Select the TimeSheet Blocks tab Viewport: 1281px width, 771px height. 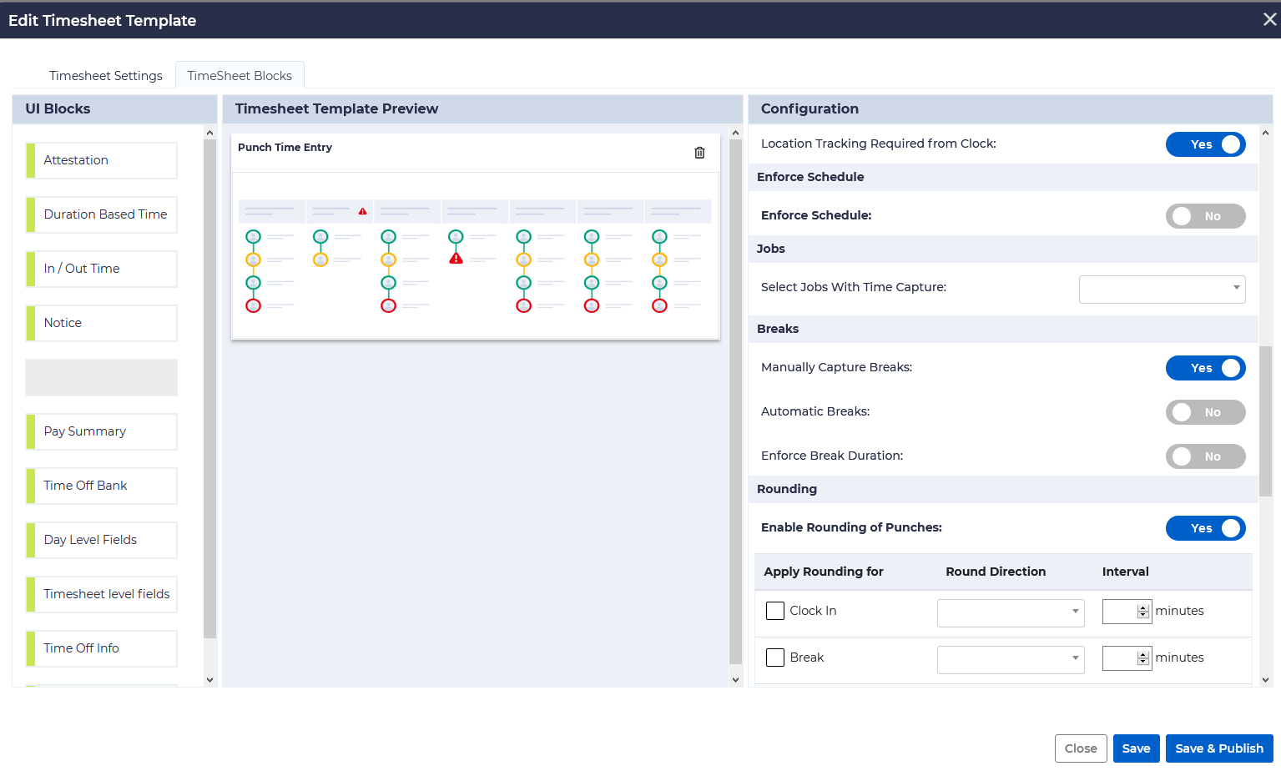point(240,76)
